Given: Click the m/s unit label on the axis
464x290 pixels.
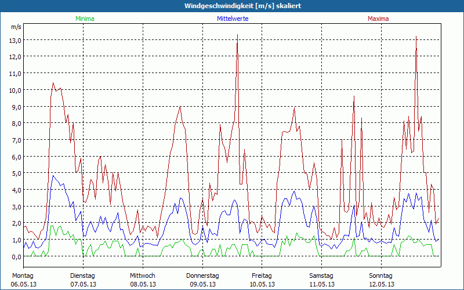Looking at the screenshot, I should 16,27.
